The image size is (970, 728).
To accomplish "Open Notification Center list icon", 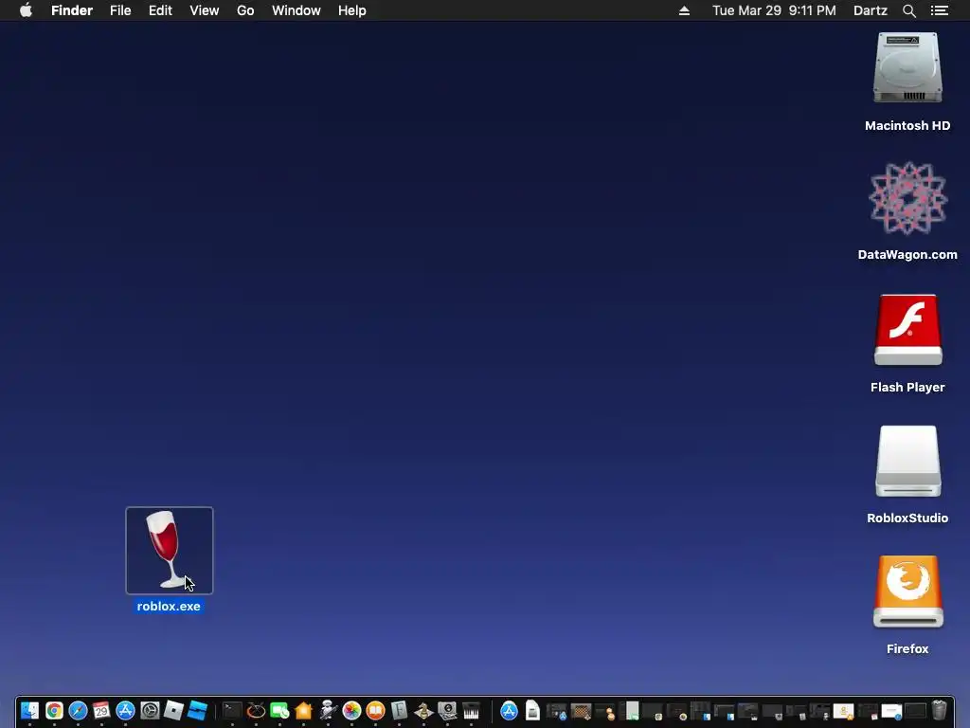I will [939, 10].
